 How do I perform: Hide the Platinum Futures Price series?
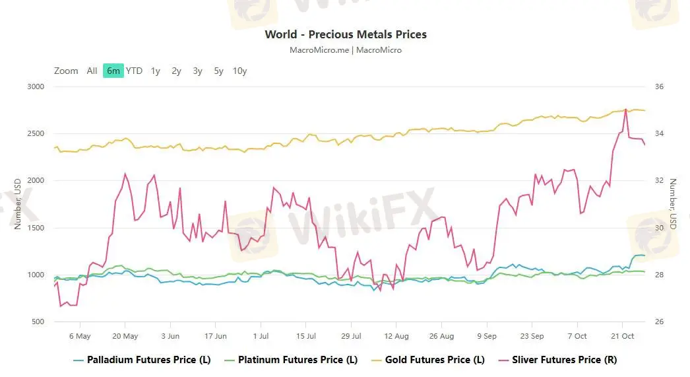pos(298,360)
